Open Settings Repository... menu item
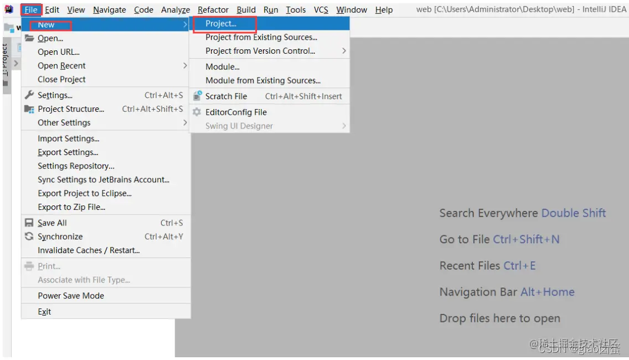 [105, 166]
